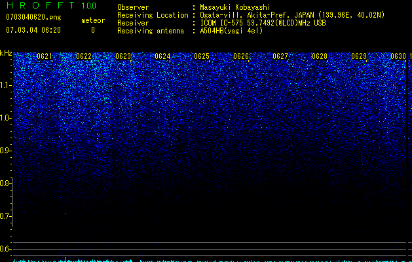Click the antenna value A504HB(yagi 4el)
This screenshot has width=412, height=262.
tap(231, 31)
